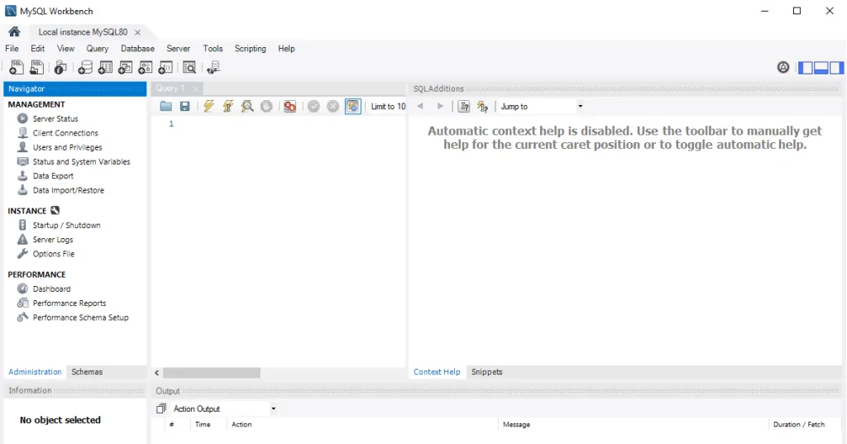This screenshot has height=444, width=847.
Task: Toggle auto-commit mode button
Action: point(352,107)
